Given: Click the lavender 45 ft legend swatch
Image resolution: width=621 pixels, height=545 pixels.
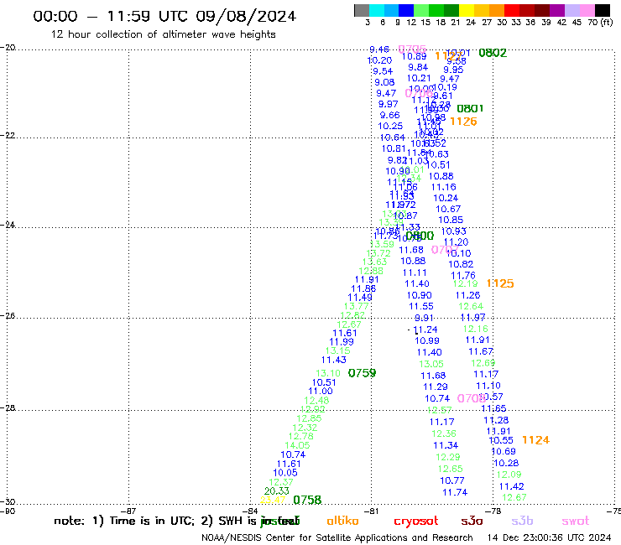Looking at the screenshot, I should click(571, 10).
